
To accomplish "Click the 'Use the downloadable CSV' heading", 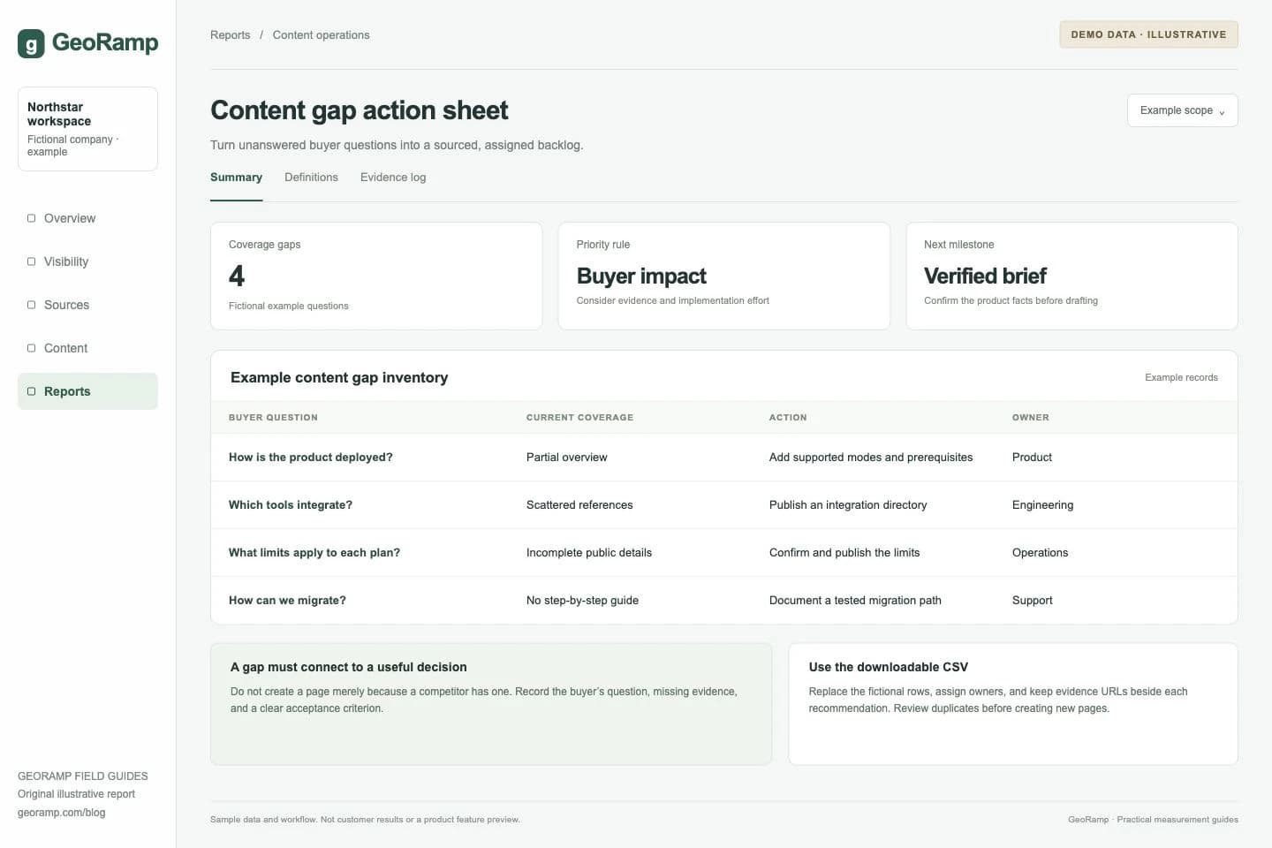I will pos(888,667).
